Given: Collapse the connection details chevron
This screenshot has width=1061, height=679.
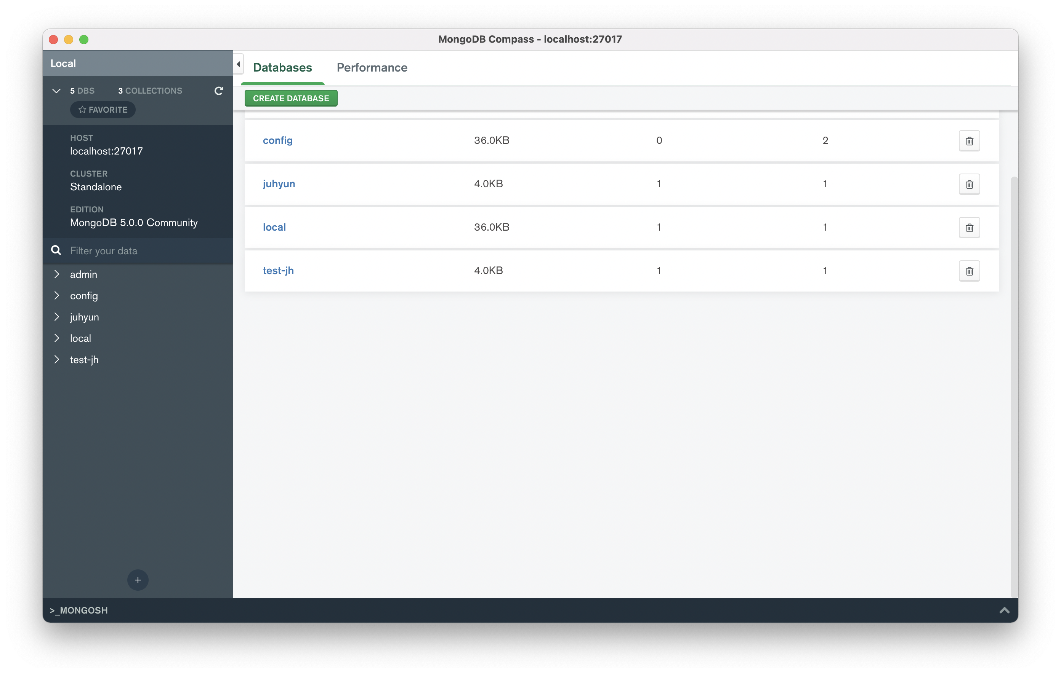Looking at the screenshot, I should (x=56, y=91).
